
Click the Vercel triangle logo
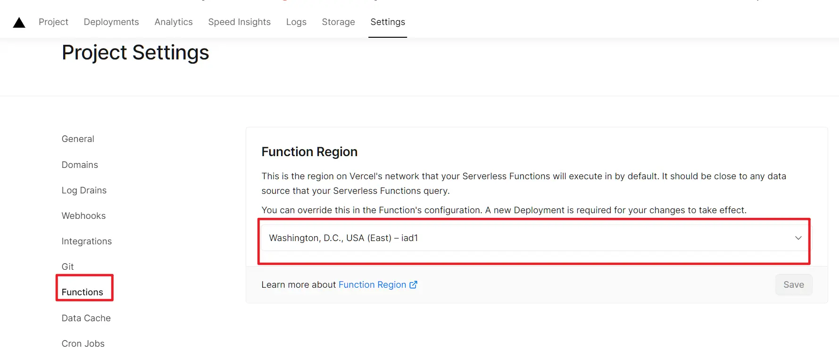[x=19, y=22]
